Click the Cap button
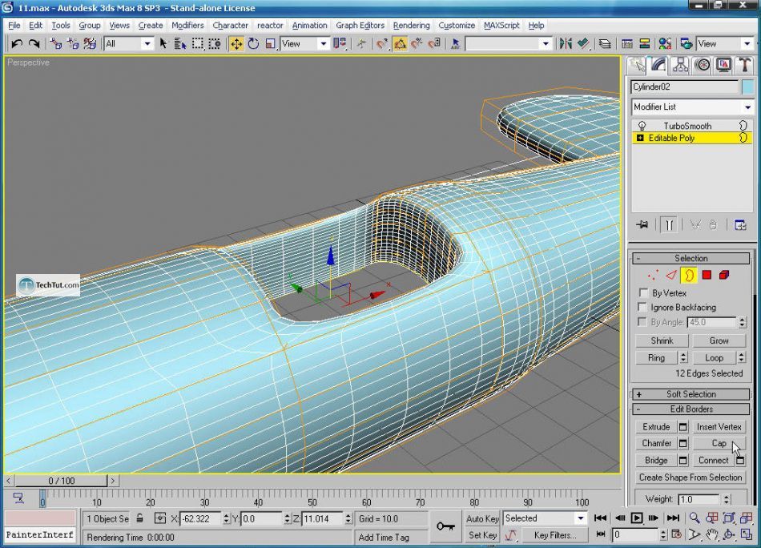Viewport: 761px width, 548px height. tap(719, 444)
